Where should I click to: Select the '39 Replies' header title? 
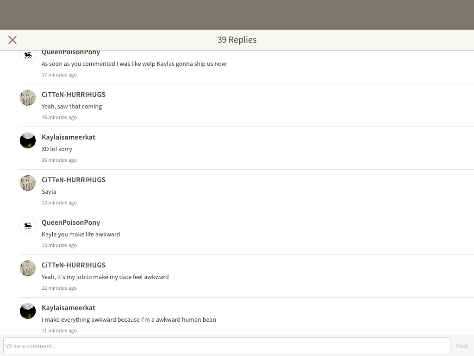pos(237,40)
